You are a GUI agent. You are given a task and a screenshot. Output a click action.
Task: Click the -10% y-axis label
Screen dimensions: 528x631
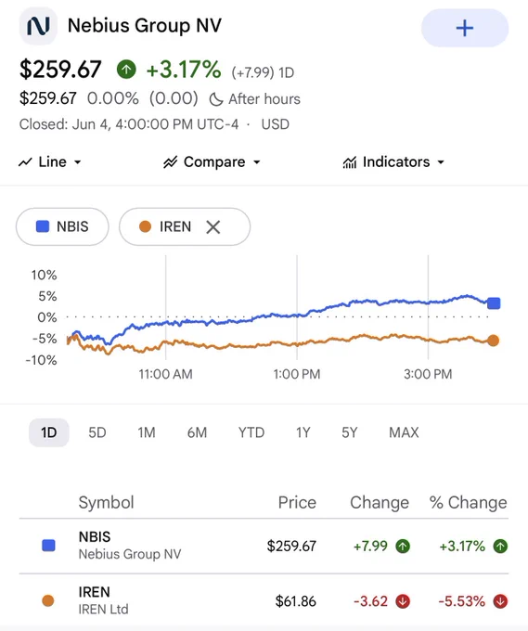[41, 360]
